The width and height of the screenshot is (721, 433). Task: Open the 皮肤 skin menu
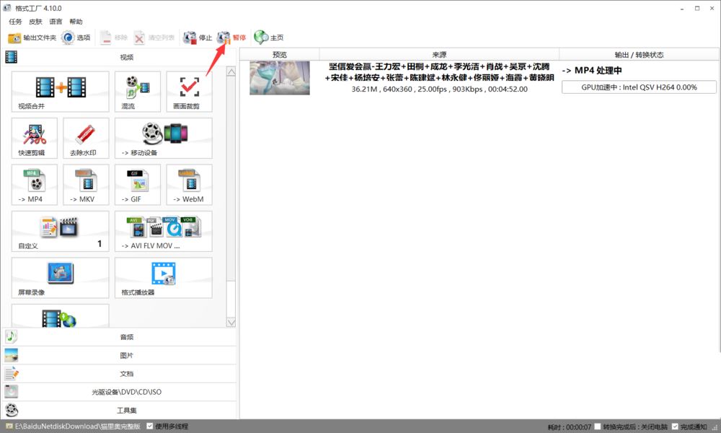[x=35, y=22]
